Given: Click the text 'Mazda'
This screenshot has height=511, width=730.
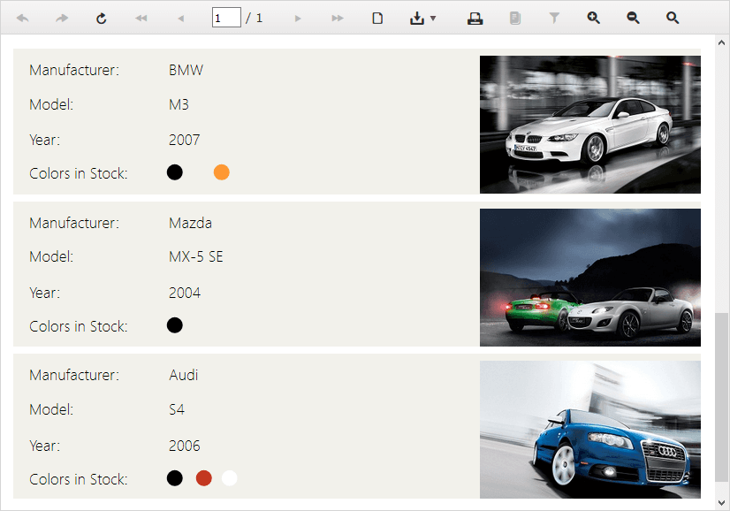Looking at the screenshot, I should [x=190, y=223].
